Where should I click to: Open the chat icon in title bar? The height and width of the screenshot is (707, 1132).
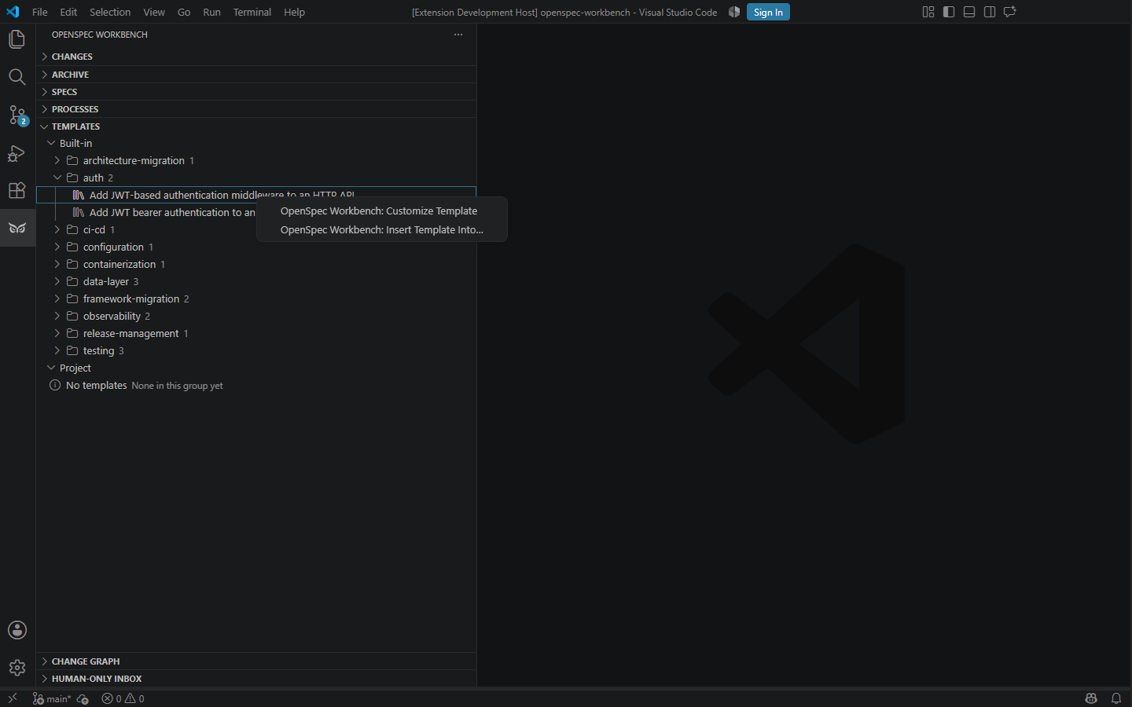pyautogui.click(x=1010, y=12)
